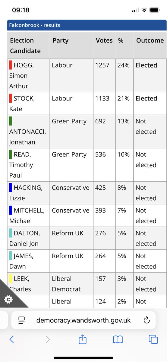Open the page reader menu icon
167x362 pixels.
(21, 320)
